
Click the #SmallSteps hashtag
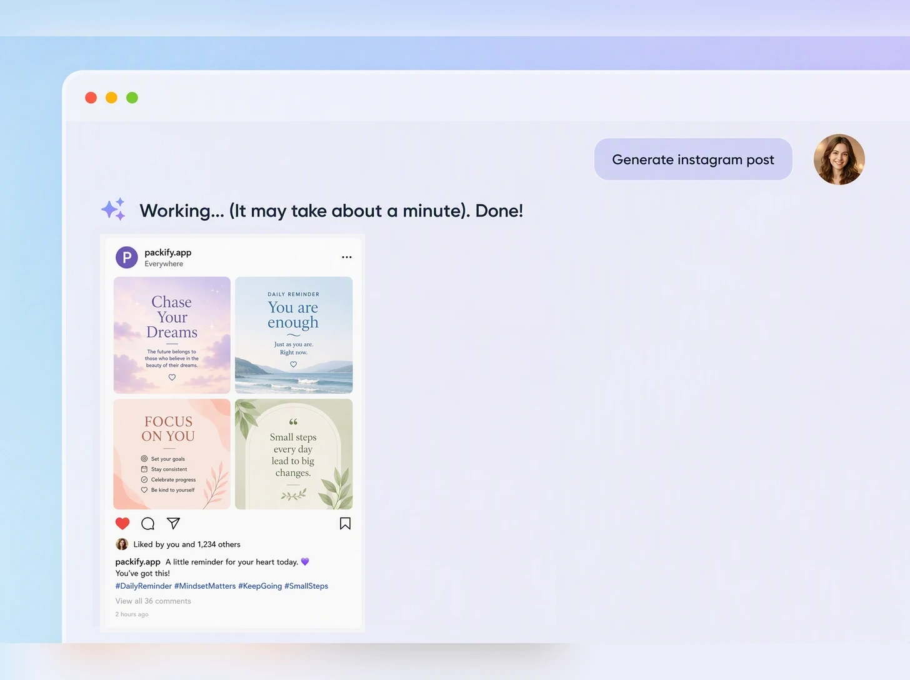[x=306, y=586]
